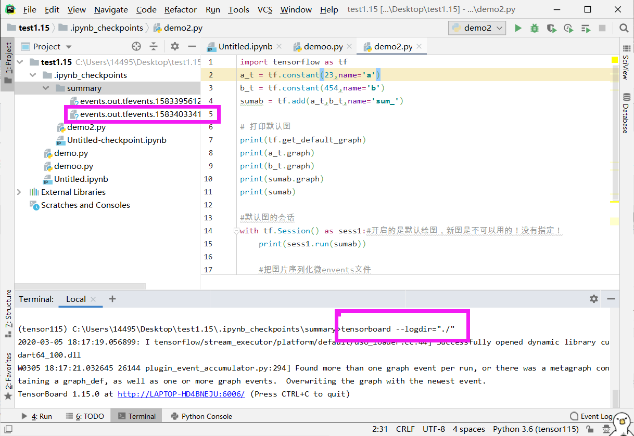Viewport: 634px width, 436px height.
Task: Open the Edit menu
Action: click(x=52, y=10)
